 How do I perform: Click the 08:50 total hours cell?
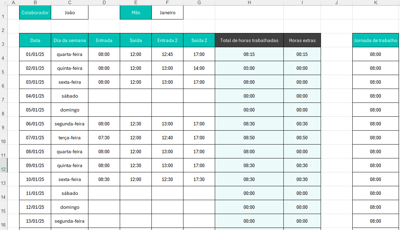249,138
